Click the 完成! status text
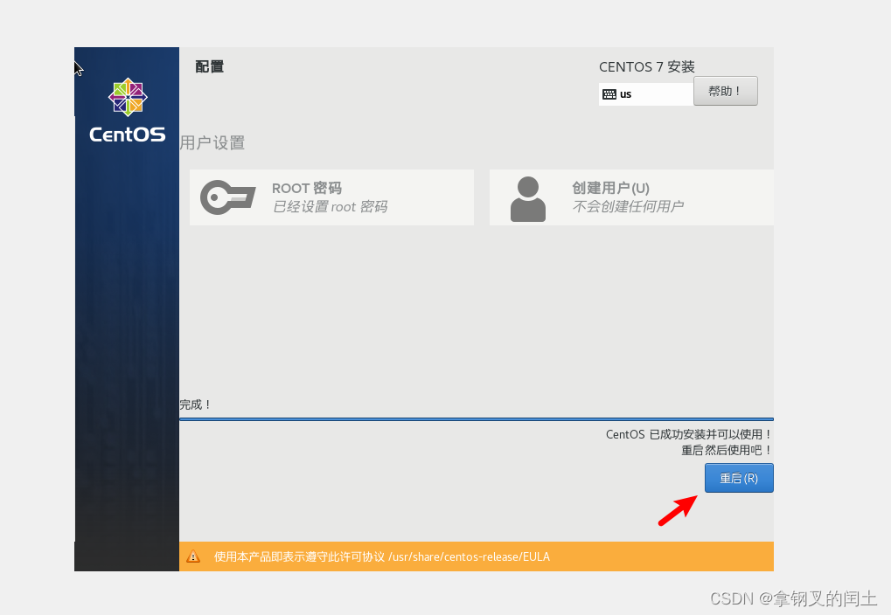 point(196,404)
